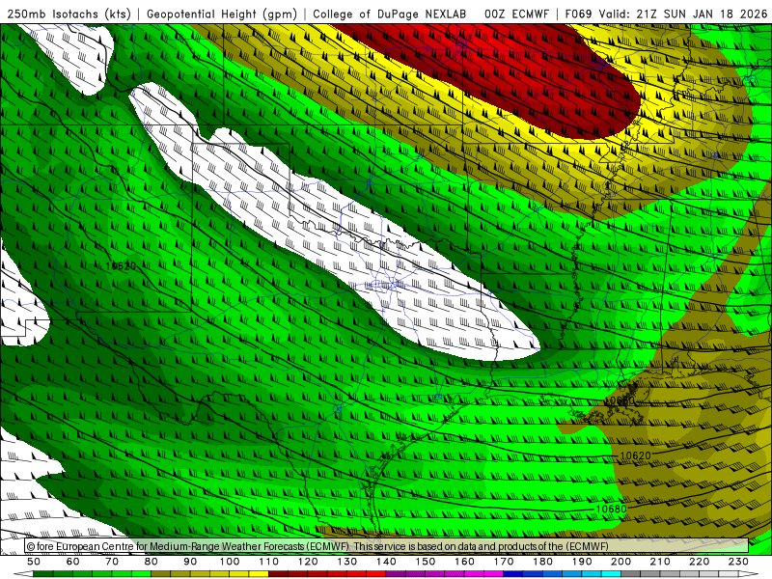Image resolution: width=772 pixels, height=579 pixels.
Task: Click the "220" label on the color scale
Action: click(x=700, y=562)
